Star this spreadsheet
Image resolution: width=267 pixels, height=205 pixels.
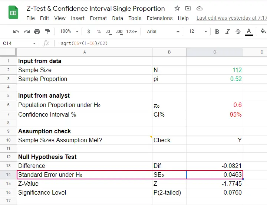[x=177, y=8]
